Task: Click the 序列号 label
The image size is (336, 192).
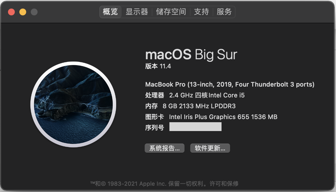Action: [155, 128]
